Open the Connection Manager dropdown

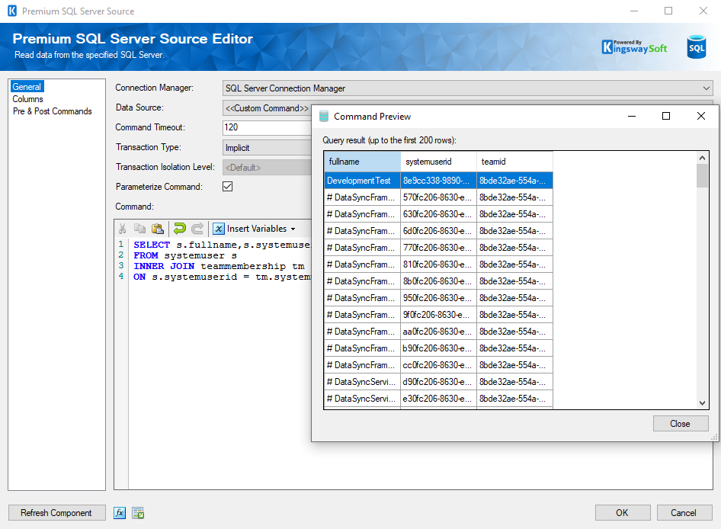[707, 88]
